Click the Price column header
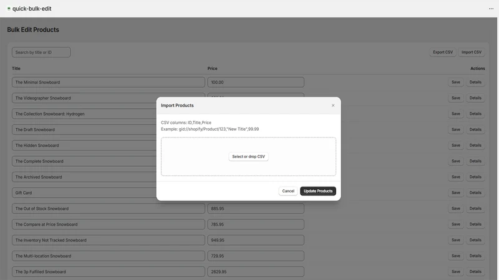The image size is (499, 280). [212, 68]
